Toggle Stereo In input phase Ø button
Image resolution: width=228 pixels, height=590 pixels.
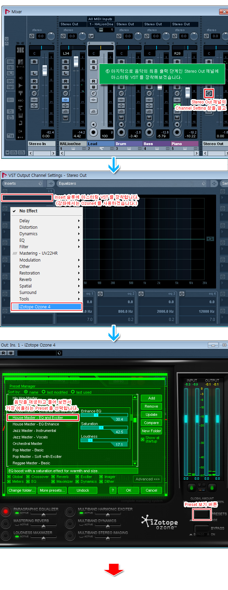32,36
